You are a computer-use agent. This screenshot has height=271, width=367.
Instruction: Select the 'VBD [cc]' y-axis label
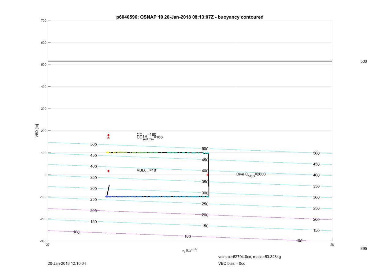coord(37,131)
